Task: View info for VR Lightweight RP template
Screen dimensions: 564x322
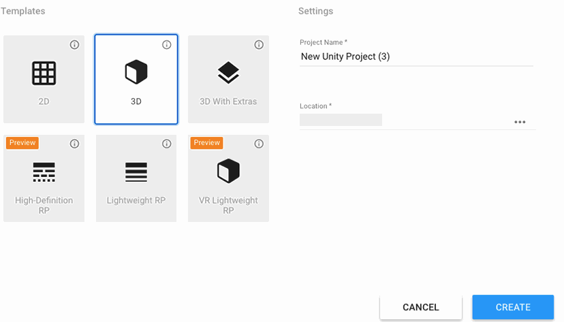Action: (259, 144)
